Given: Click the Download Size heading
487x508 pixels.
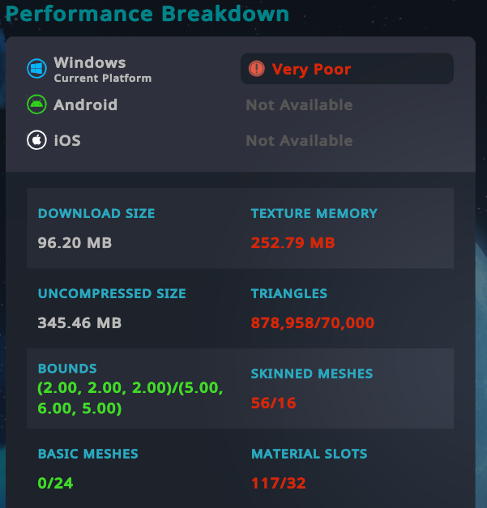Looking at the screenshot, I should [x=96, y=213].
